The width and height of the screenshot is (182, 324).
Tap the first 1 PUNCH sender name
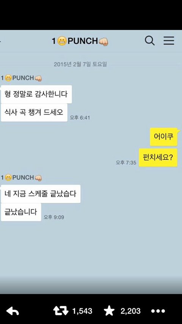(x=21, y=78)
